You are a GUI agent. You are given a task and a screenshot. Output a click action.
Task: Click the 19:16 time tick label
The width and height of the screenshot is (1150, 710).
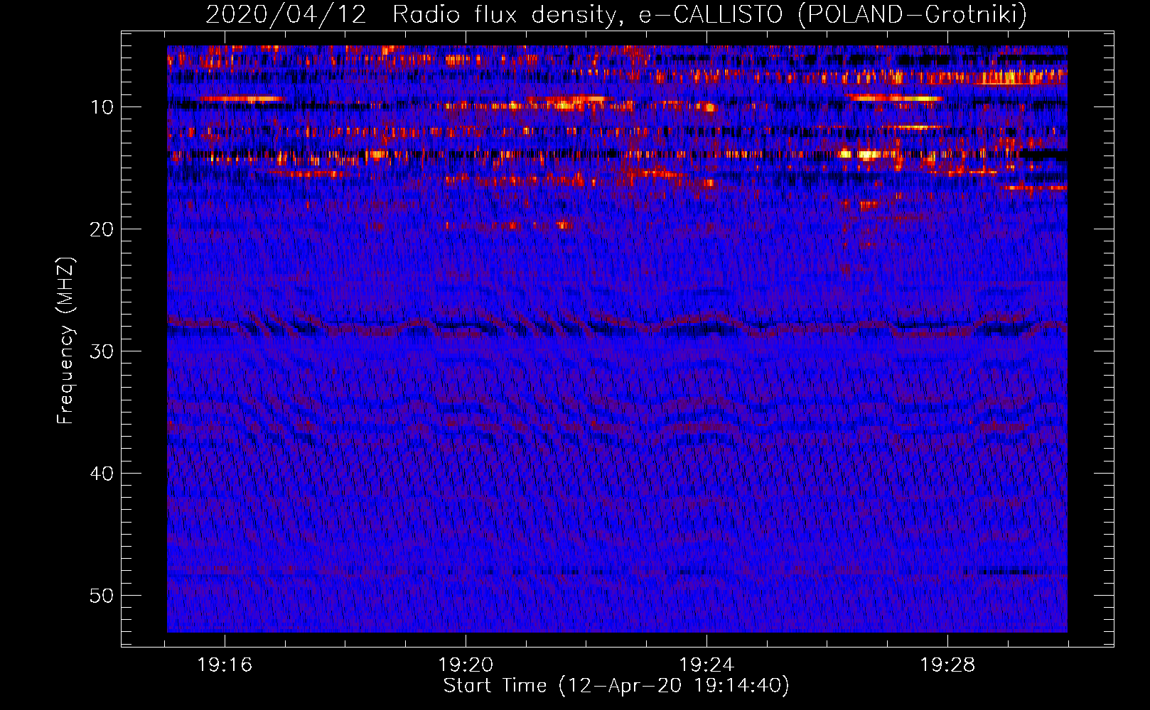(225, 665)
